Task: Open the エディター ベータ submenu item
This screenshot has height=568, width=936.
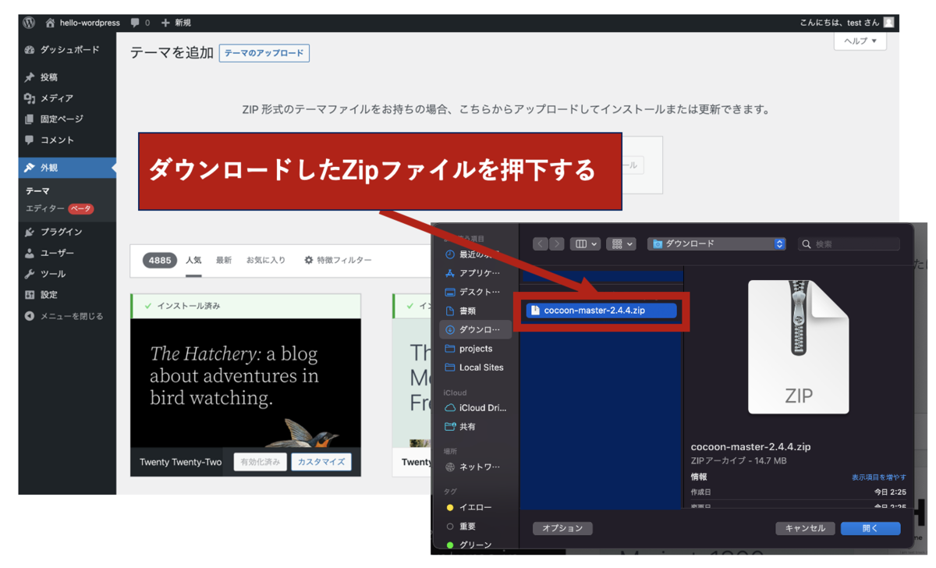Action: tap(59, 208)
